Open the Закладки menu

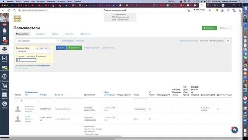click(x=51, y=1)
